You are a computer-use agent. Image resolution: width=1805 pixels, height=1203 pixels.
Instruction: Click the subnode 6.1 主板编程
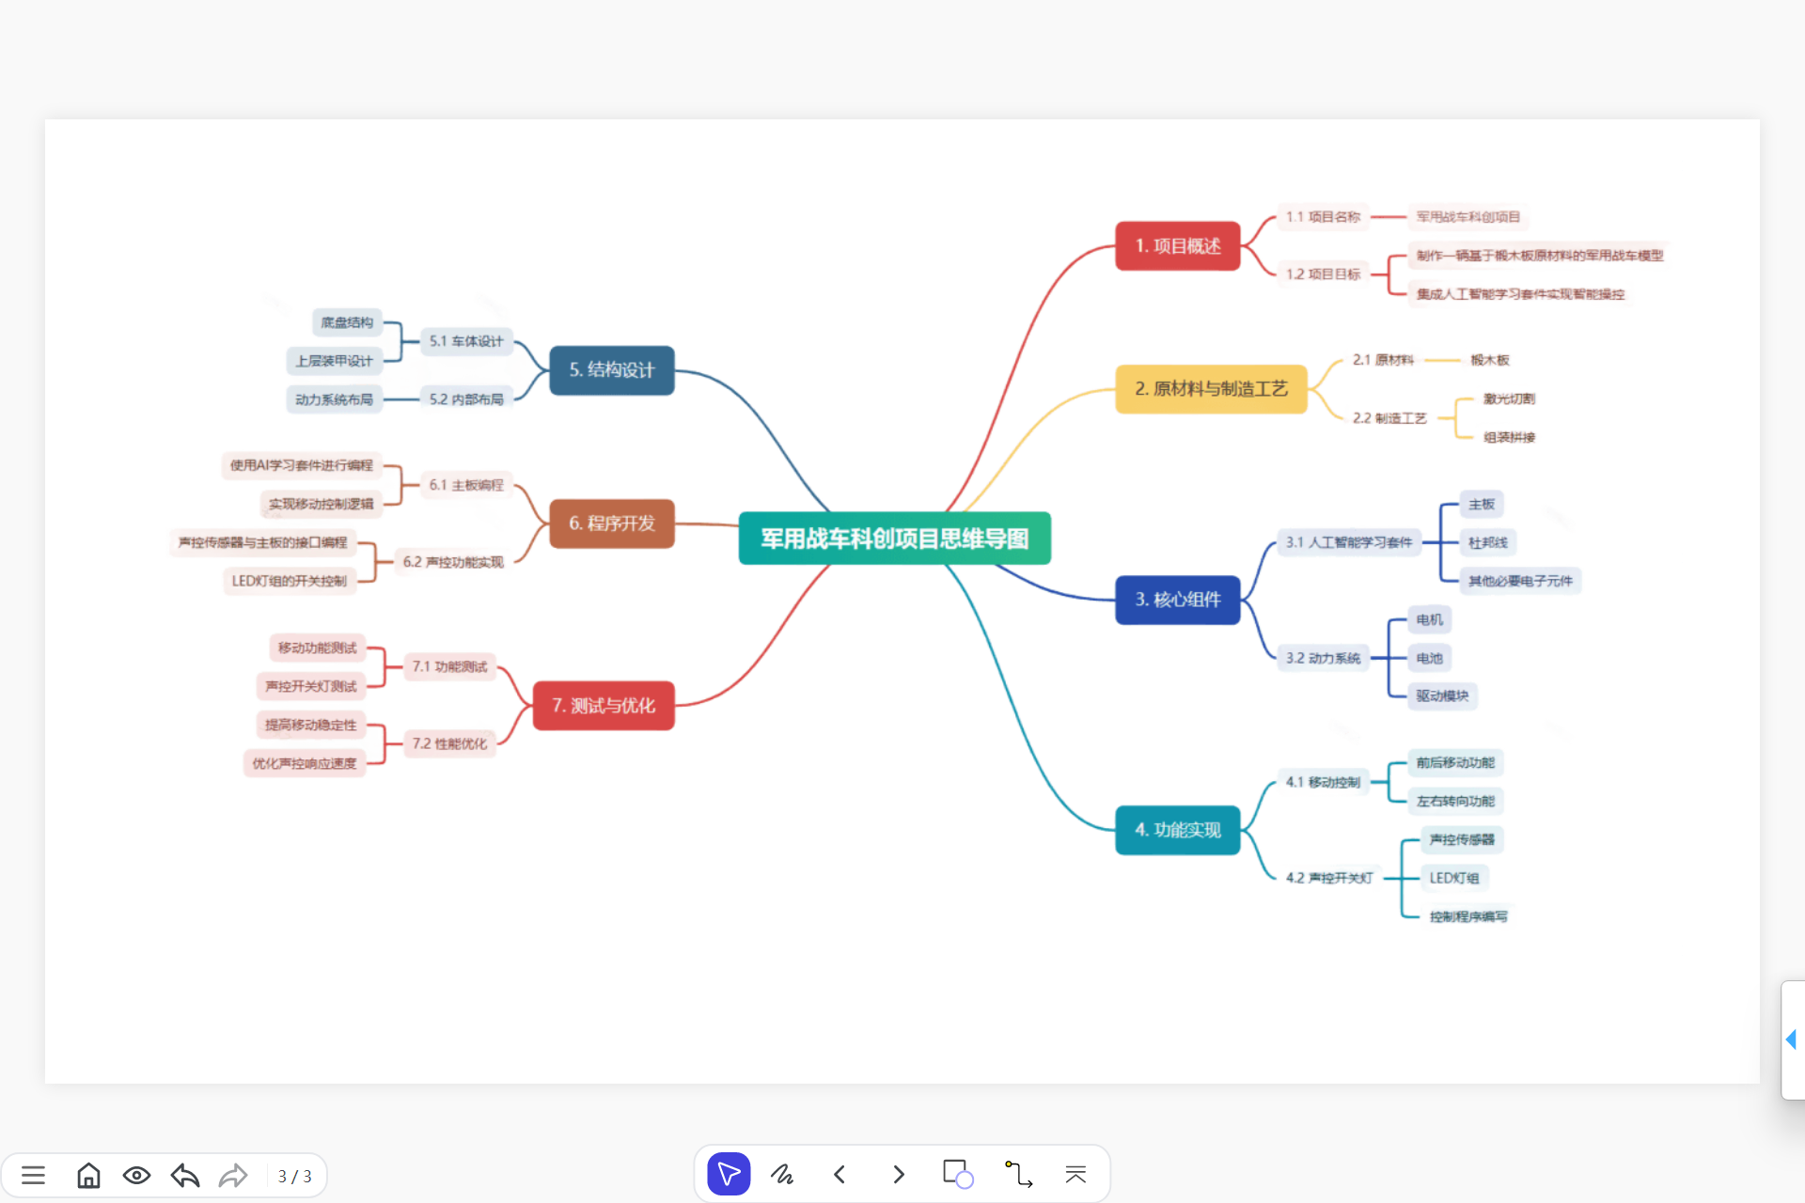click(466, 485)
